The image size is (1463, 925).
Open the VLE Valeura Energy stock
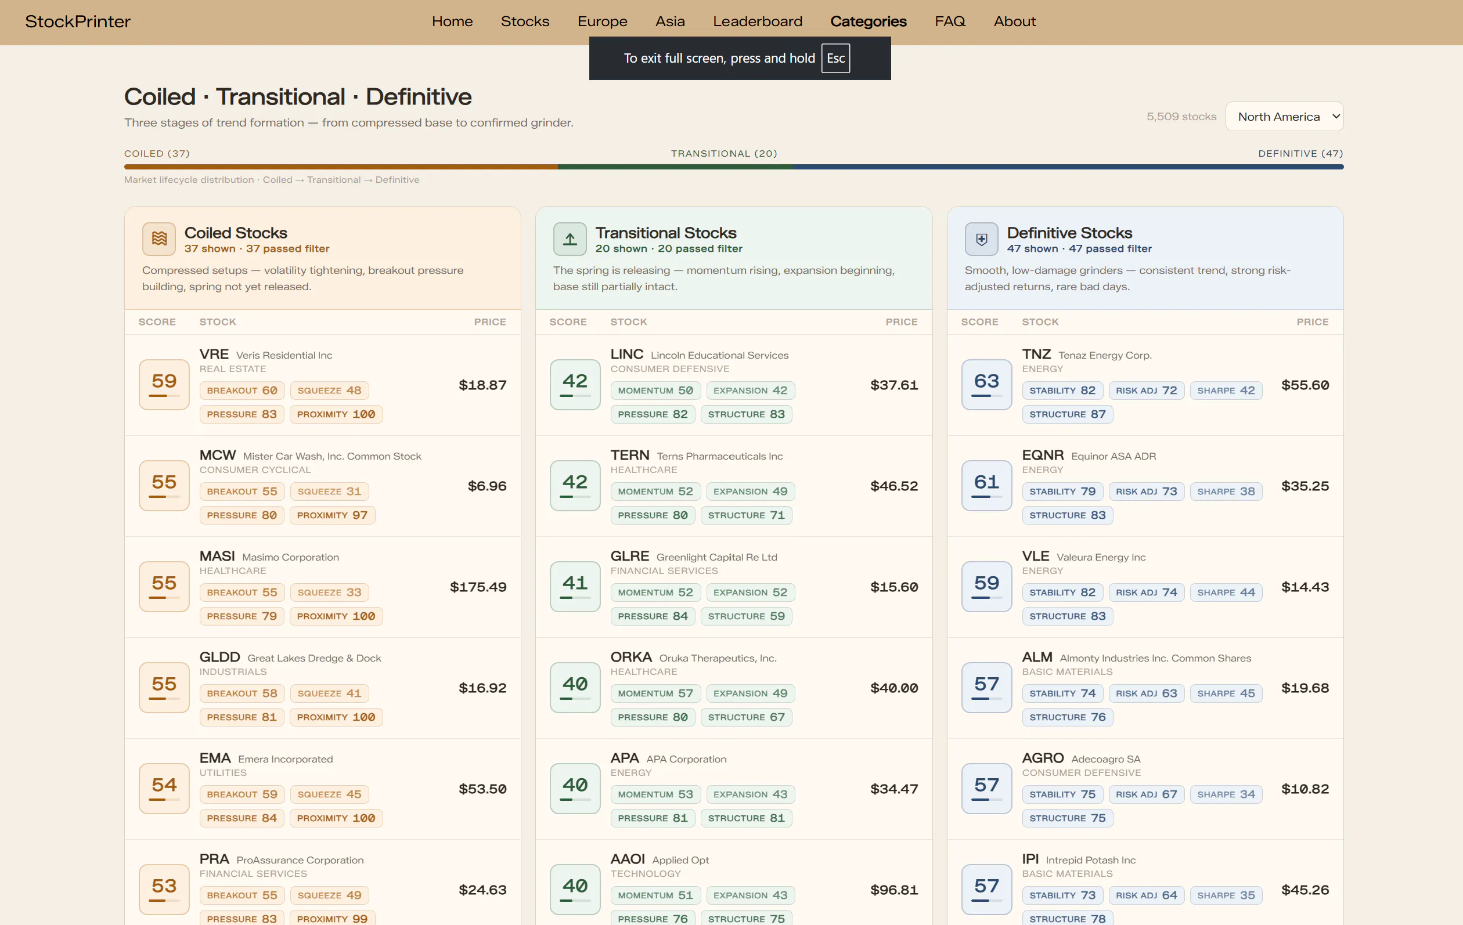click(x=1145, y=587)
